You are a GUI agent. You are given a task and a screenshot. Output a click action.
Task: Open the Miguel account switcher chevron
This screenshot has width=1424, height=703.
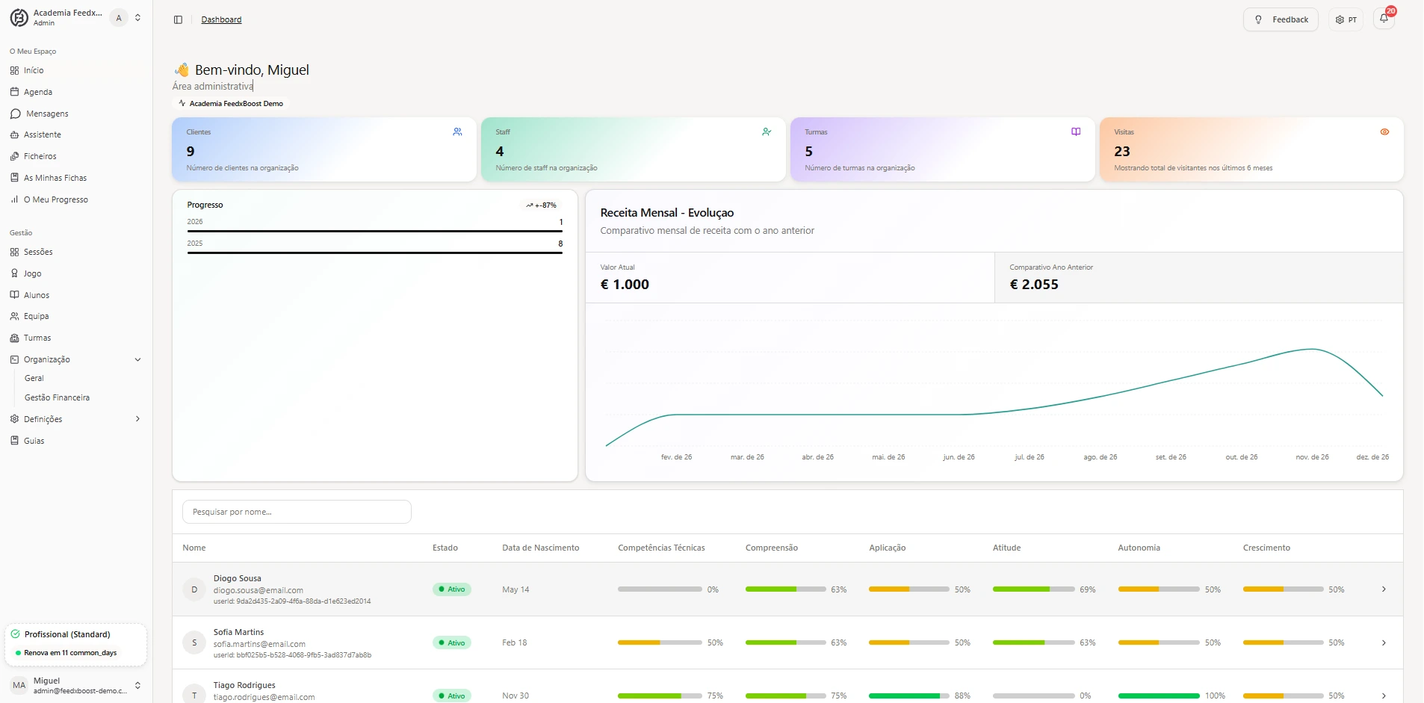tap(137, 685)
